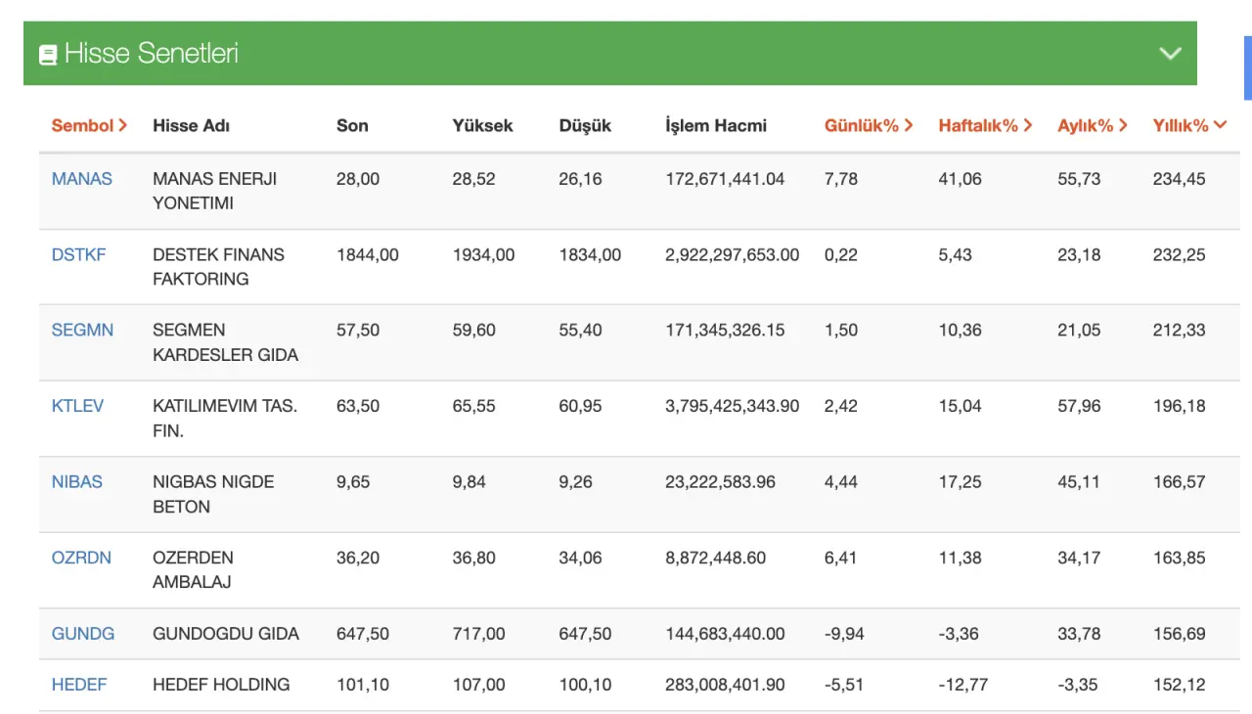Image resolution: width=1252 pixels, height=714 pixels.
Task: Sort by Günlük% column header
Action: pyautogui.click(x=869, y=125)
